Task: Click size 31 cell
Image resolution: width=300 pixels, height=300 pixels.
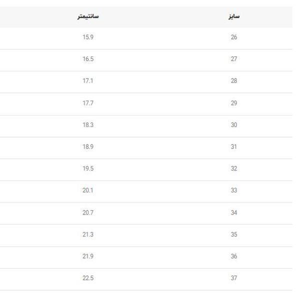Action: pyautogui.click(x=233, y=147)
